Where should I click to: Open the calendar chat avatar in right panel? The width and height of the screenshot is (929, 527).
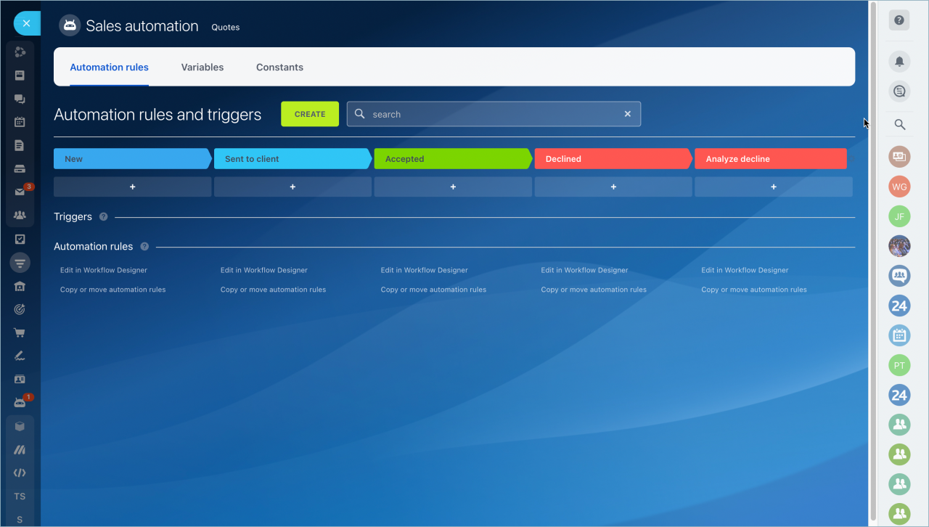tap(899, 335)
